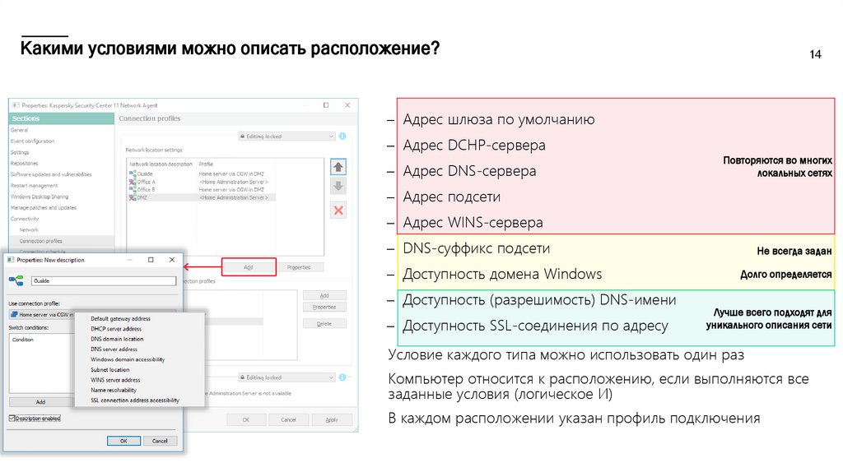This screenshot has height=472, width=843.
Task: Click OK in Network Agent properties window
Action: (x=245, y=420)
